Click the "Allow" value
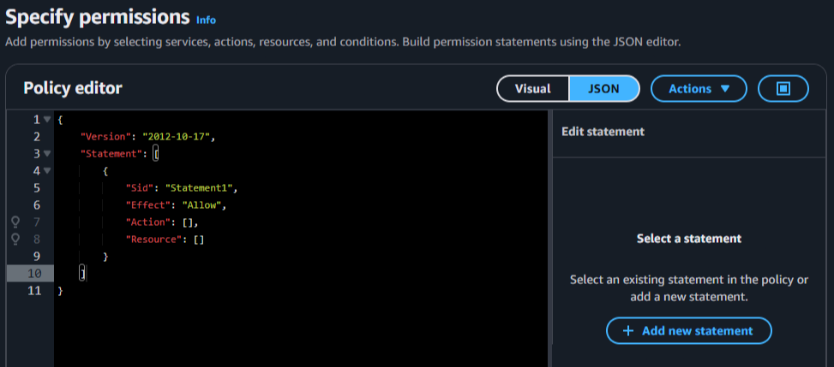Screen dimensions: 834x367 203,205
